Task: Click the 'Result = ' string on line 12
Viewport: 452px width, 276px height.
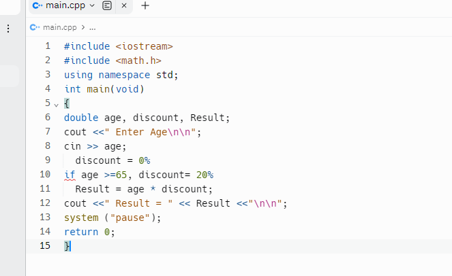Action: click(x=138, y=203)
